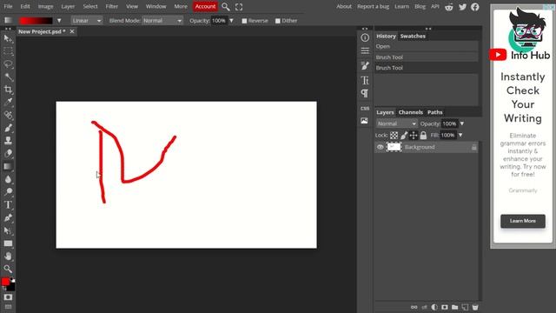Create a new layer folder
The height and width of the screenshot is (313, 556).
point(455,307)
